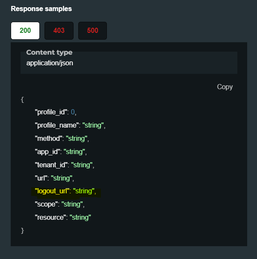Click the 0 value of profile_id
The height and width of the screenshot is (259, 257).
(x=73, y=112)
